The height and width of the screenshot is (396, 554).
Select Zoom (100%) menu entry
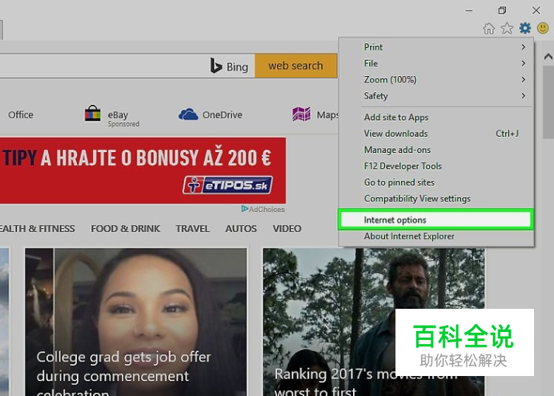coord(390,79)
